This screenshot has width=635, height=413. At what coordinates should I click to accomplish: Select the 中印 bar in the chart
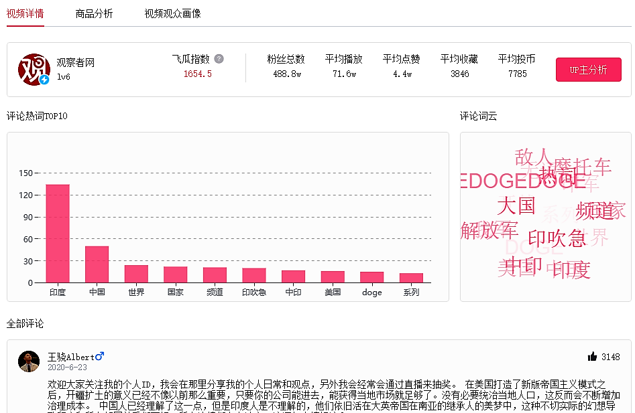tap(293, 276)
